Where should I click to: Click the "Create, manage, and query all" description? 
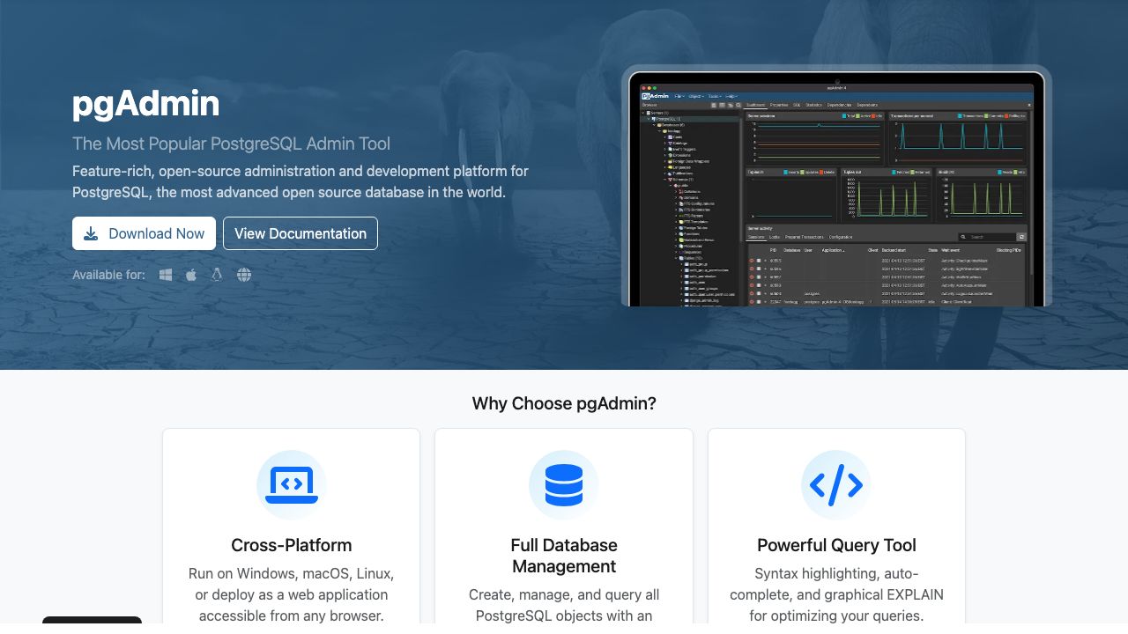(x=564, y=605)
